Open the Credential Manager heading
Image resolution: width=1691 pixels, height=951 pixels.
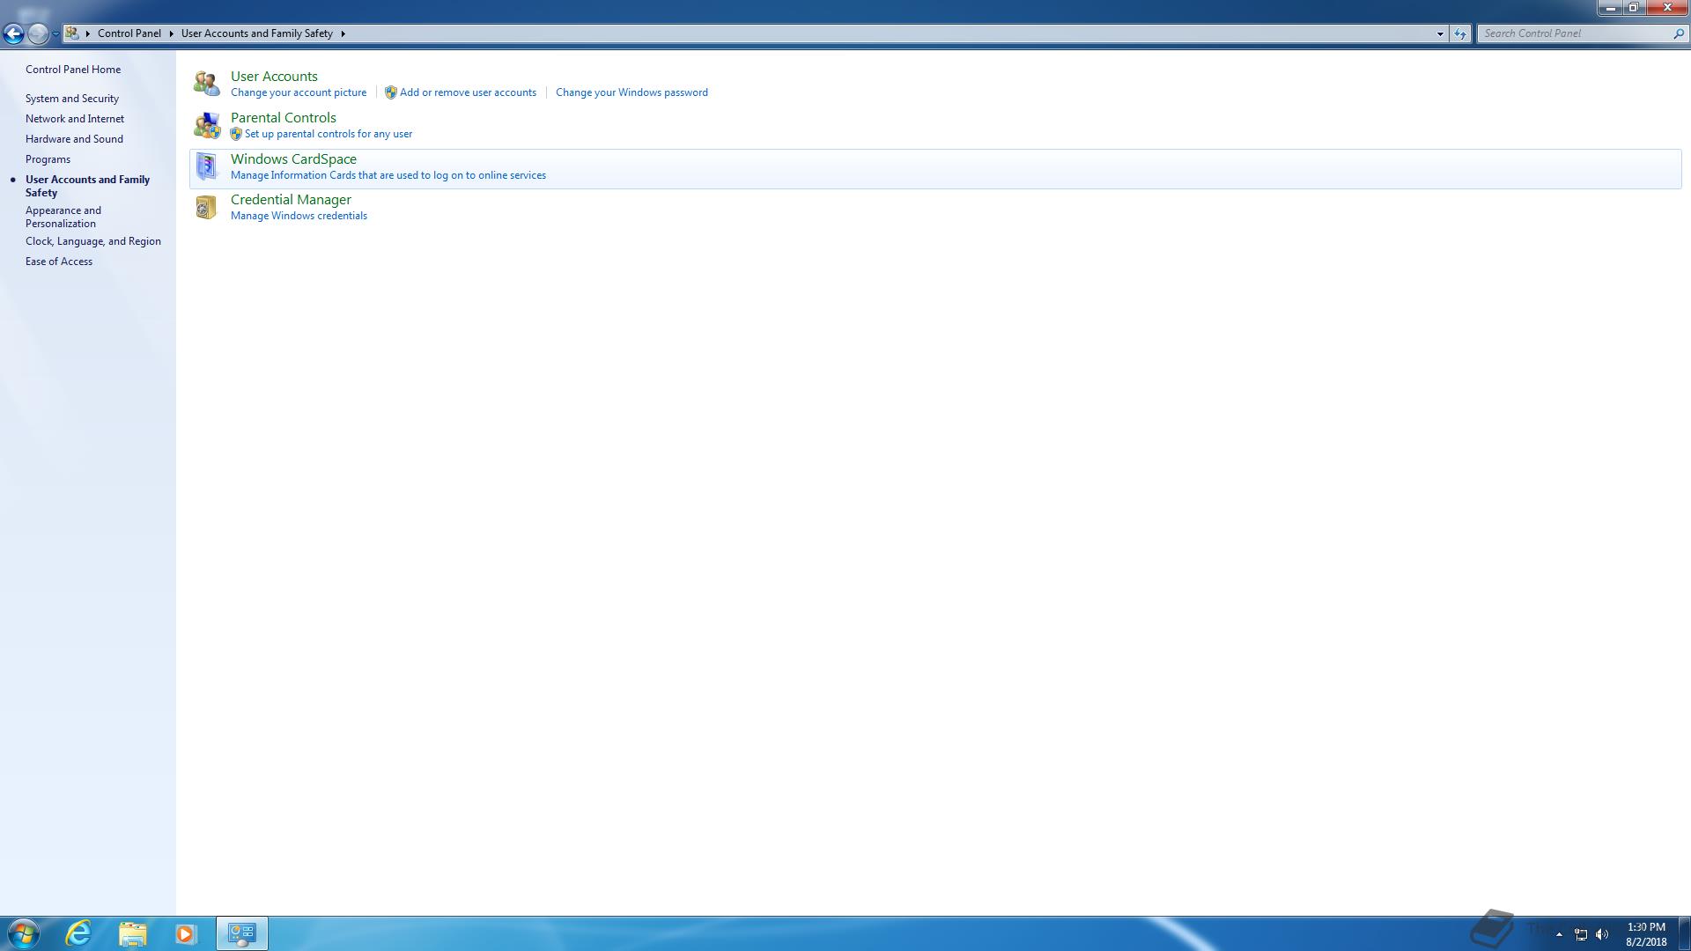coord(291,200)
